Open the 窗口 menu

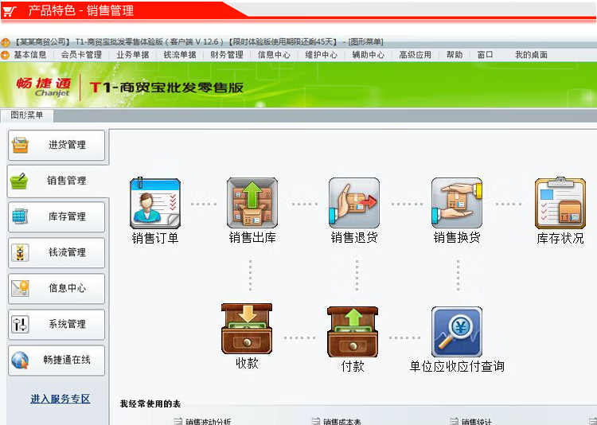pyautogui.click(x=485, y=55)
